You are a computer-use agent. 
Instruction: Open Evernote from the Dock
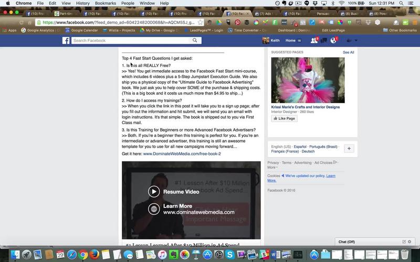coord(173,255)
